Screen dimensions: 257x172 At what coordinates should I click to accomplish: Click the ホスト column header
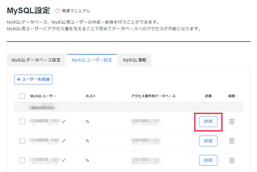(91, 96)
